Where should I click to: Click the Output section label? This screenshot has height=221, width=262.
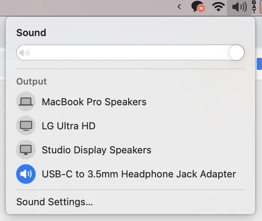click(32, 82)
